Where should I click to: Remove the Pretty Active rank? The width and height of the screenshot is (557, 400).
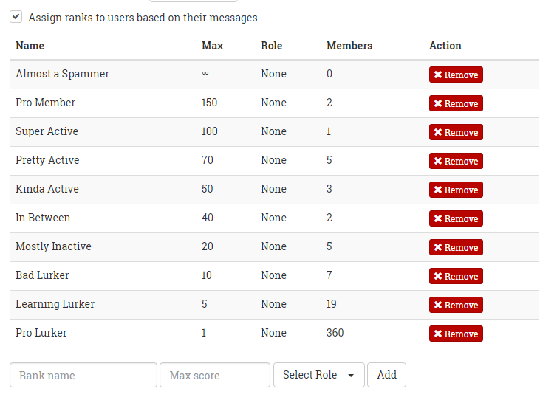click(x=456, y=161)
